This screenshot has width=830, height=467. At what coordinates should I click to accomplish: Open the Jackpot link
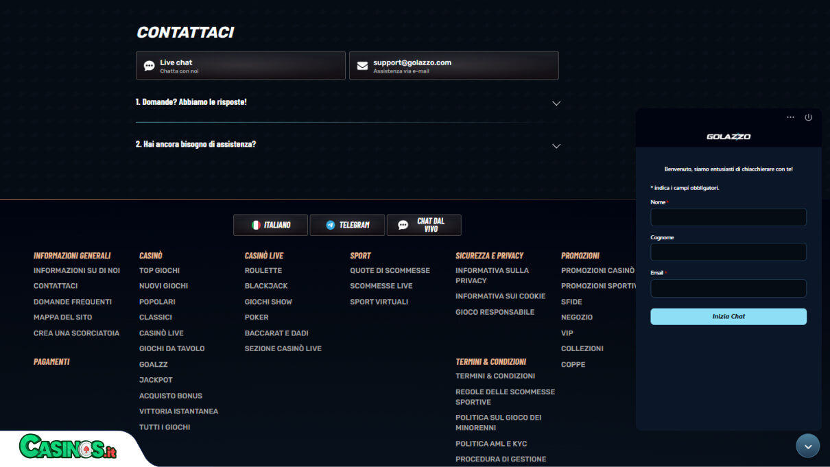click(156, 380)
